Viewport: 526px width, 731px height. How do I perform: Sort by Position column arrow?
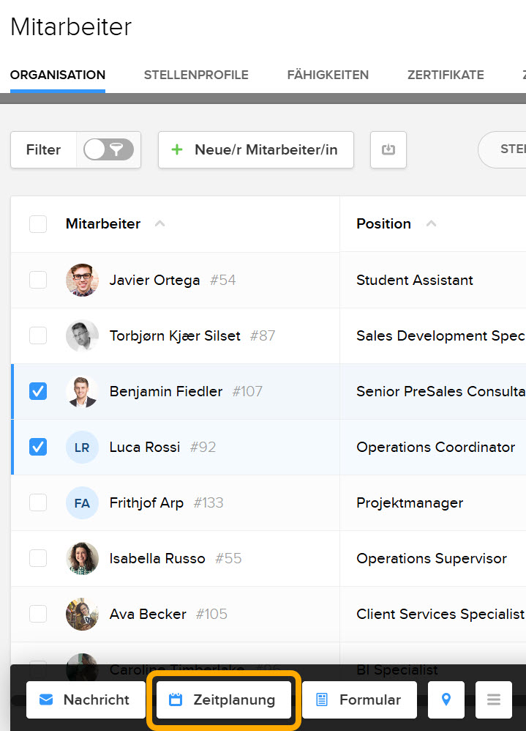click(x=431, y=224)
